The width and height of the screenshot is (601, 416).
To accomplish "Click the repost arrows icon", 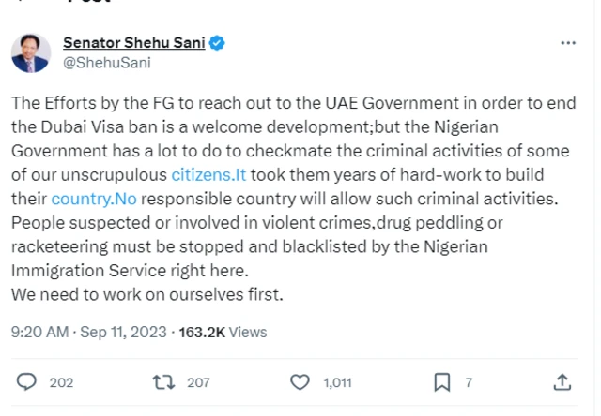I will 165,382.
